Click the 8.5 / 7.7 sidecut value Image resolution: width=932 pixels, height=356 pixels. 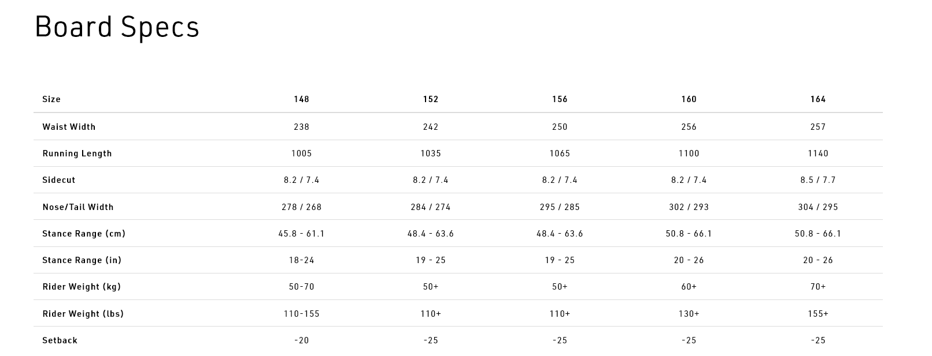pyautogui.click(x=818, y=180)
